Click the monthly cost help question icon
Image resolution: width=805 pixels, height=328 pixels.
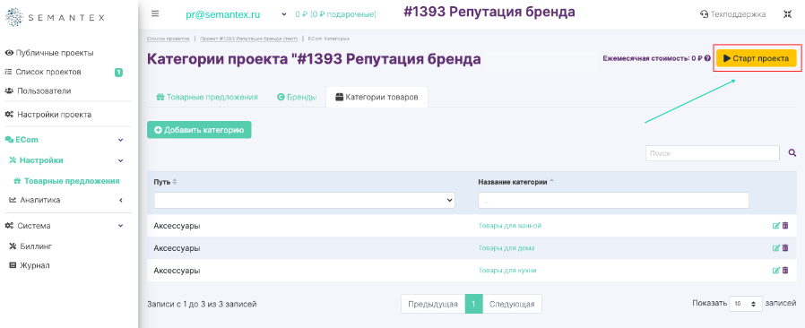(x=707, y=58)
